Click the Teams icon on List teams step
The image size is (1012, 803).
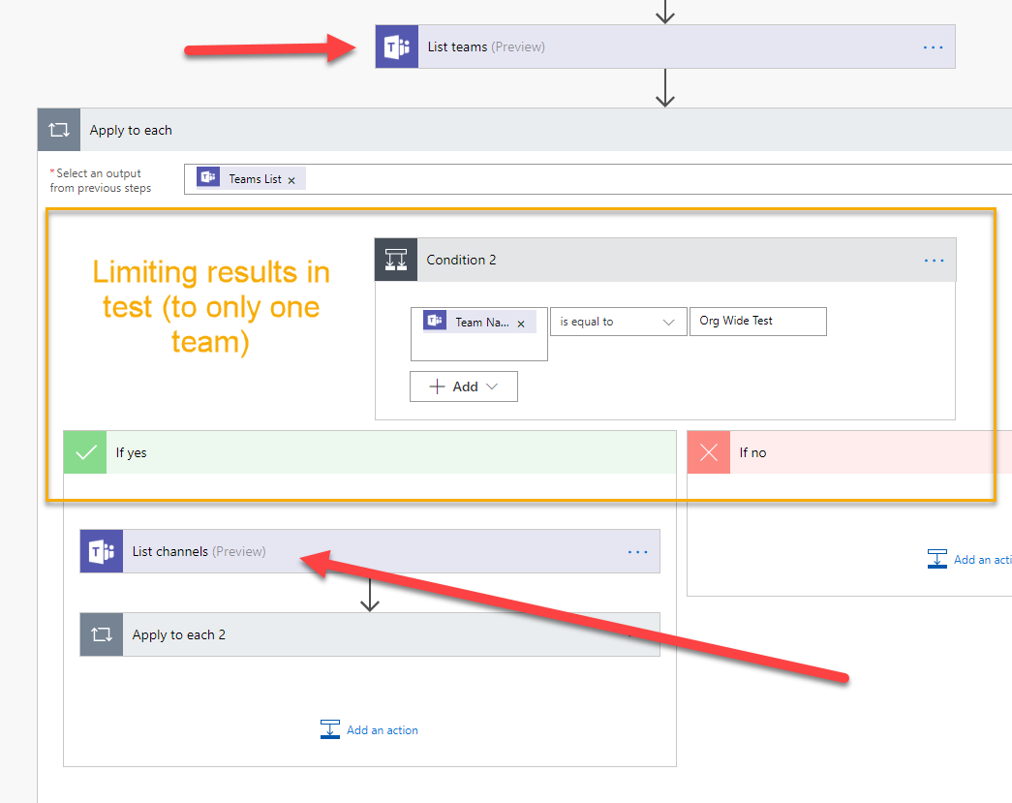(397, 46)
